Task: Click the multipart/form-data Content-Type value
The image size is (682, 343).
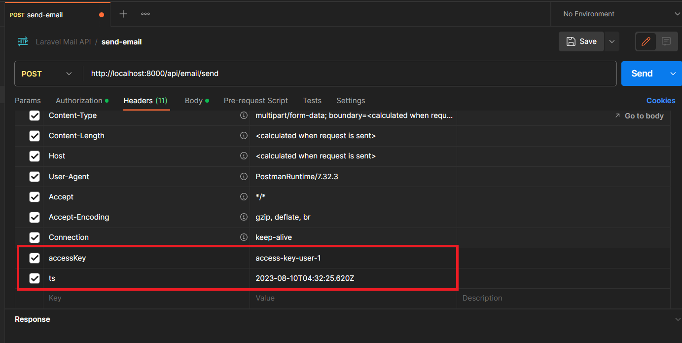Action: 354,115
